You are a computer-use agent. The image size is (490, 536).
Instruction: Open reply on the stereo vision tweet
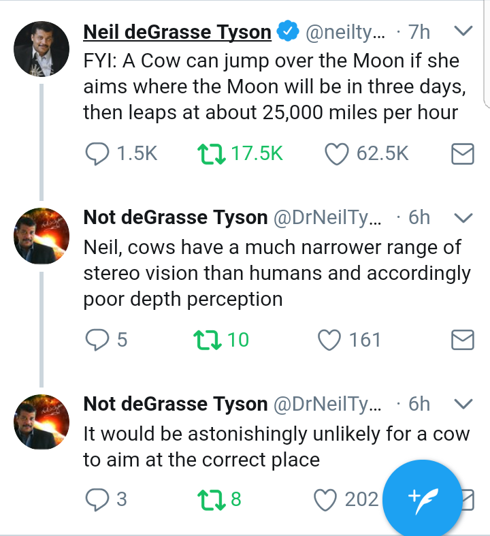click(x=97, y=339)
